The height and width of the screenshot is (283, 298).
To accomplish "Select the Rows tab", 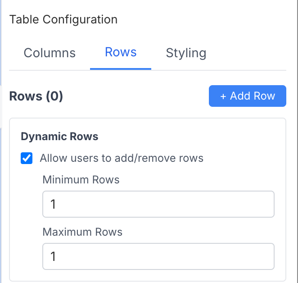I will point(121,52).
